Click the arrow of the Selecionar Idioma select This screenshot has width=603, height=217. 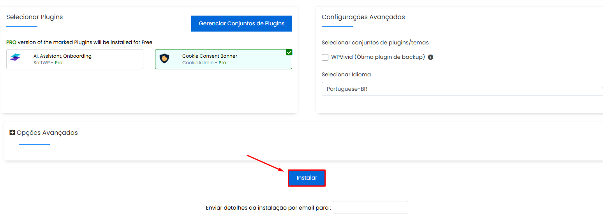(601, 89)
